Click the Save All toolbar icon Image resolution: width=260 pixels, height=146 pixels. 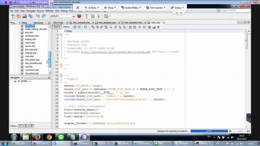point(30,16)
